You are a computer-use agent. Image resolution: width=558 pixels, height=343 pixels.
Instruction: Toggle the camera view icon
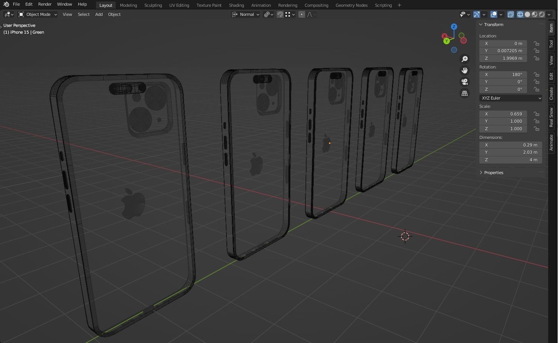coord(465,82)
